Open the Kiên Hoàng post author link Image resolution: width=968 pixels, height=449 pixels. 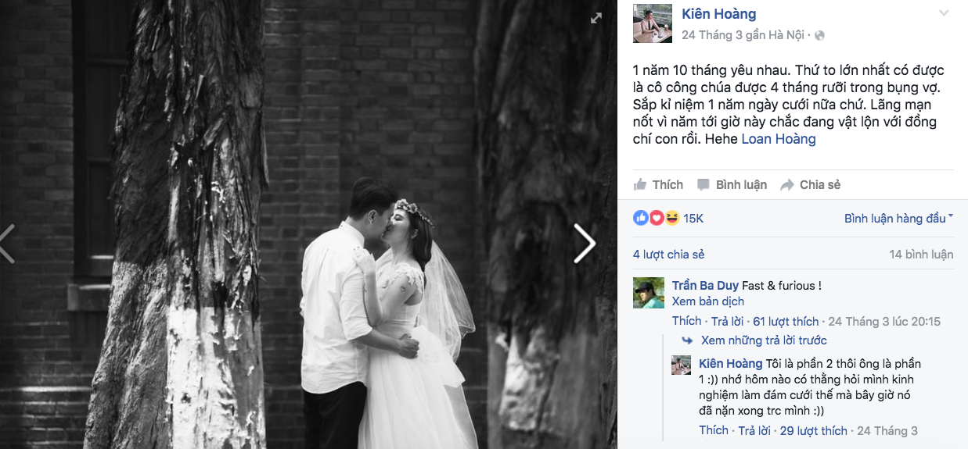click(x=719, y=14)
